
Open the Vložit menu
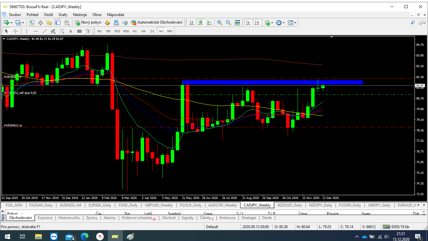tap(48, 14)
